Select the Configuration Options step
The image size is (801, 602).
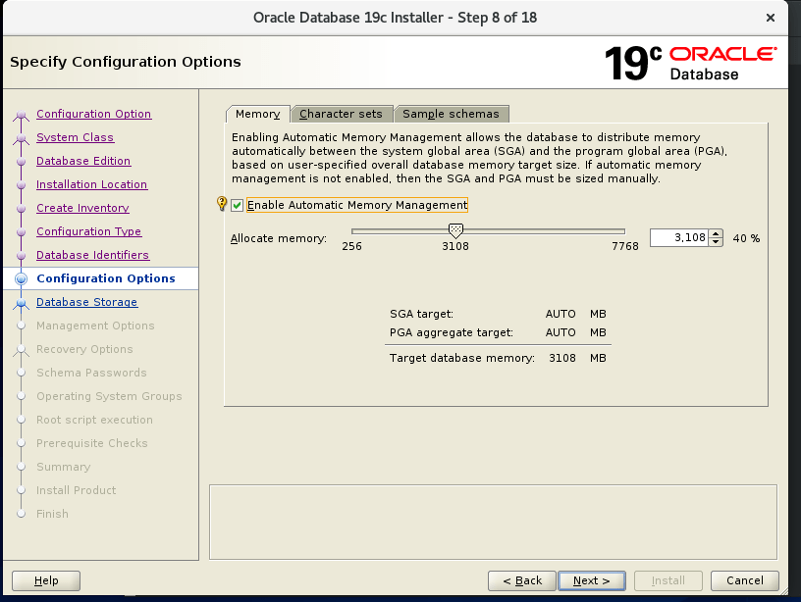106,278
